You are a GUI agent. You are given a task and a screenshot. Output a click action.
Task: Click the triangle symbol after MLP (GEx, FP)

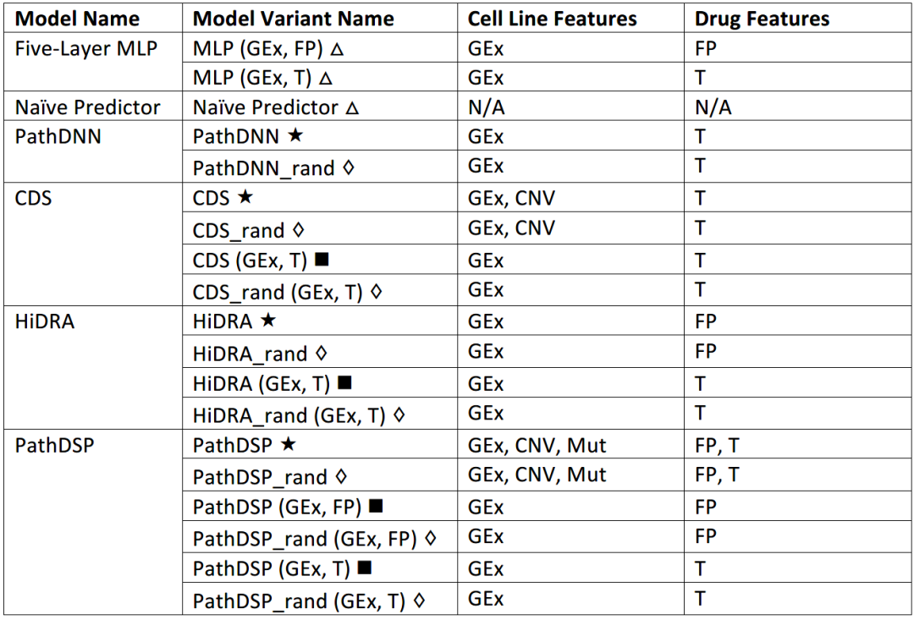tap(336, 49)
